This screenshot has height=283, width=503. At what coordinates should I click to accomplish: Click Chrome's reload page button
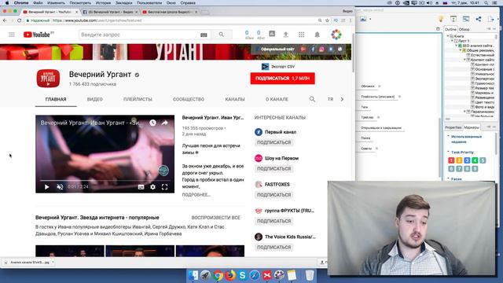(x=19, y=20)
